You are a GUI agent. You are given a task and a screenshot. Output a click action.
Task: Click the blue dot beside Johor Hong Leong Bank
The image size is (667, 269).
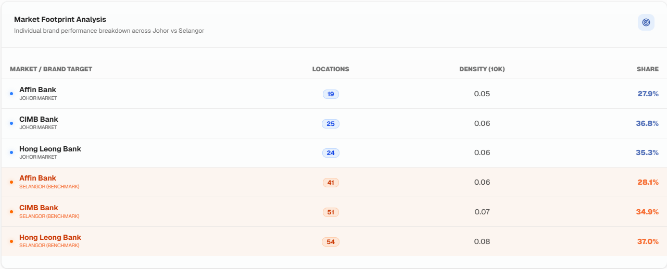(11, 152)
